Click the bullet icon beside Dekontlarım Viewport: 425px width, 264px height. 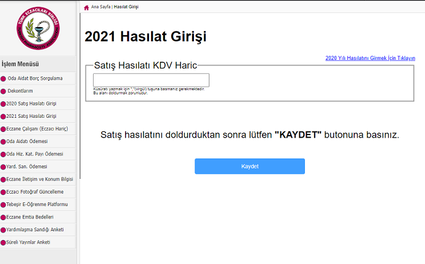tap(4, 91)
